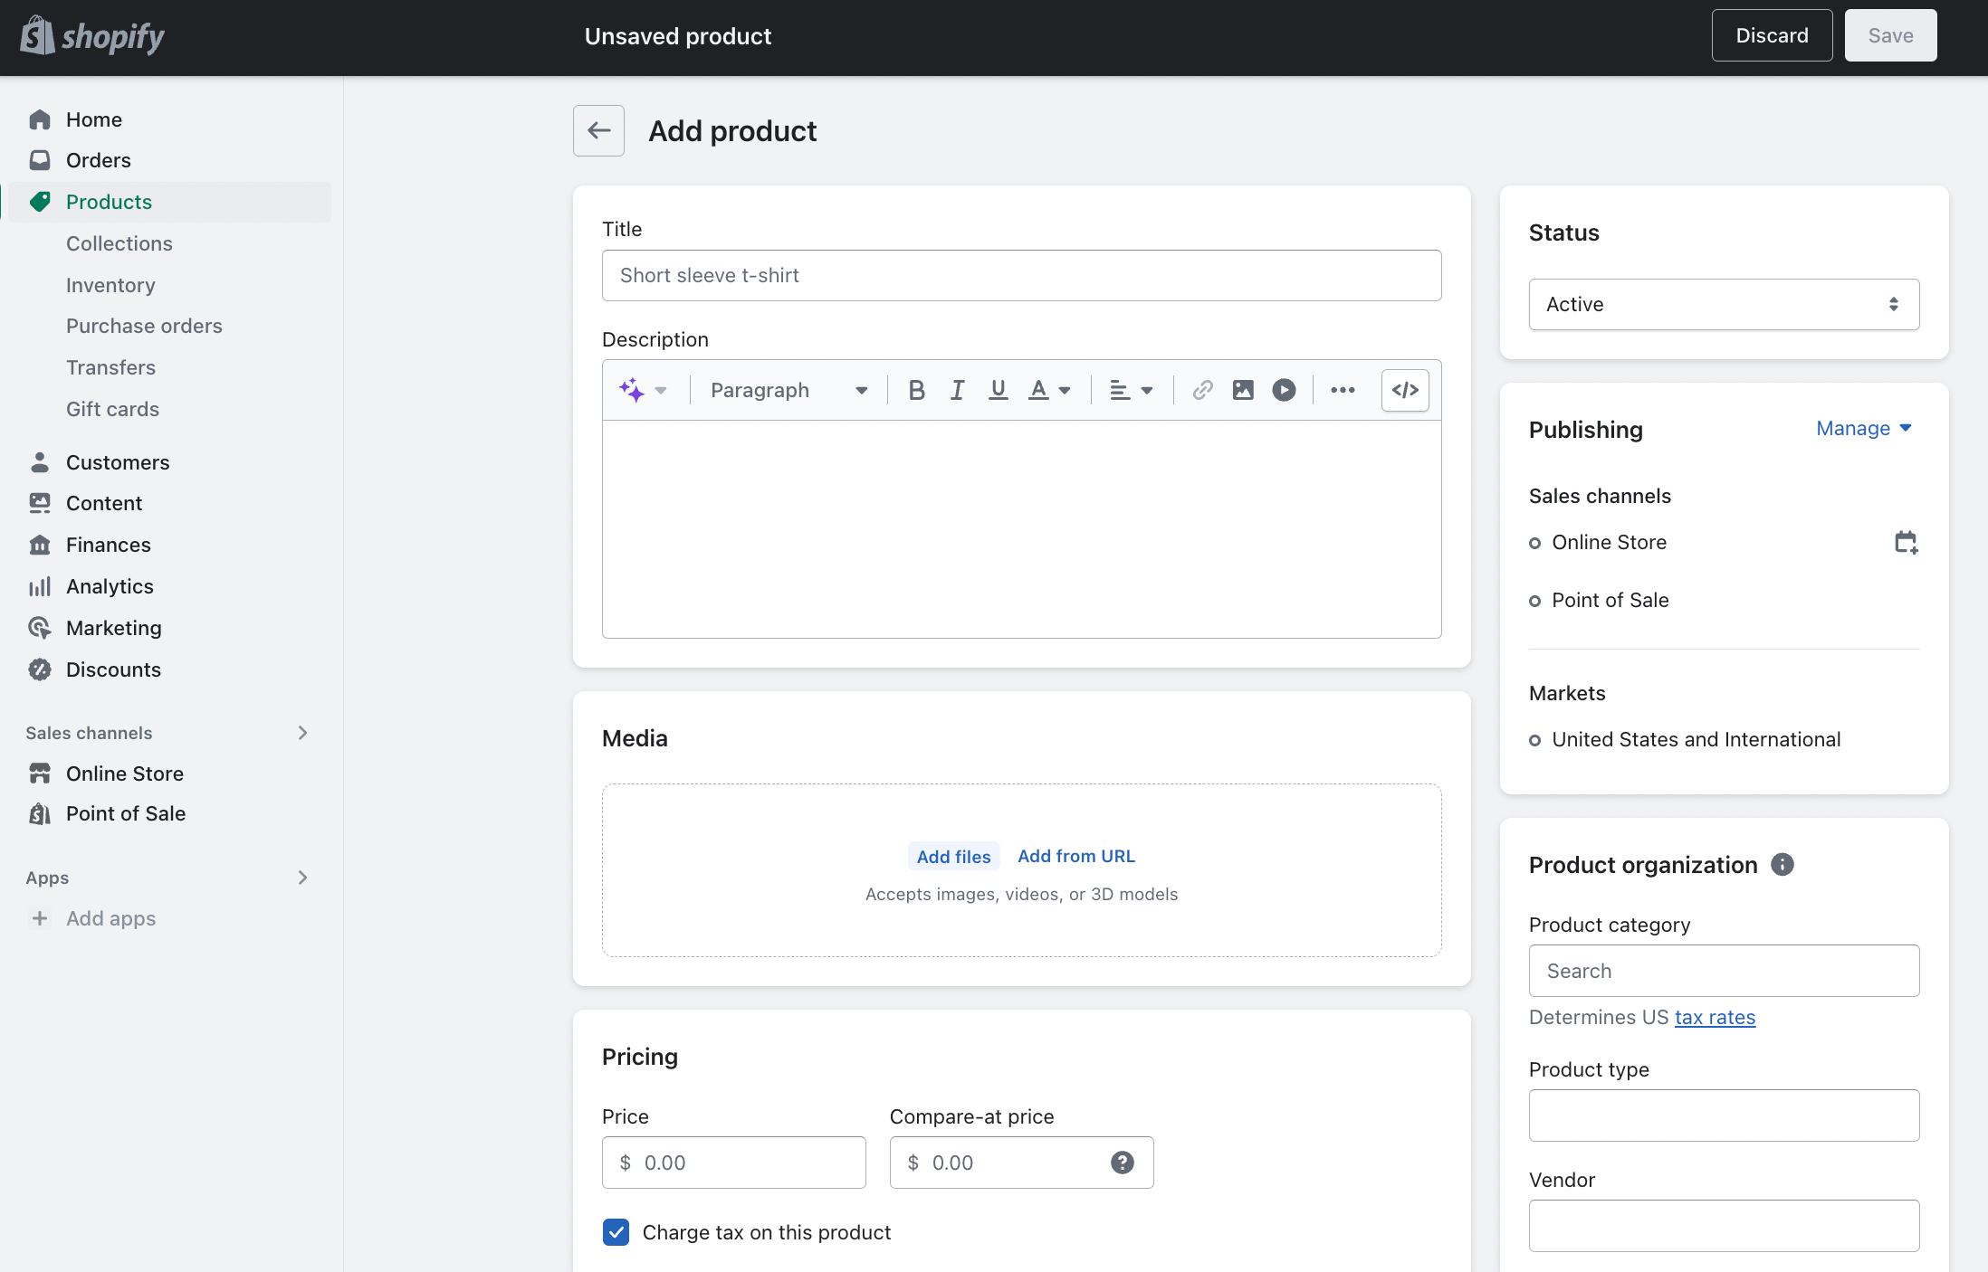Click United States and International market

point(1696,739)
